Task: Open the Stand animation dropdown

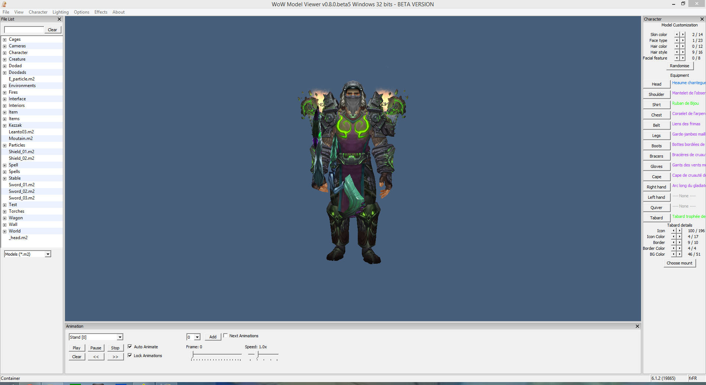Action: tap(120, 337)
